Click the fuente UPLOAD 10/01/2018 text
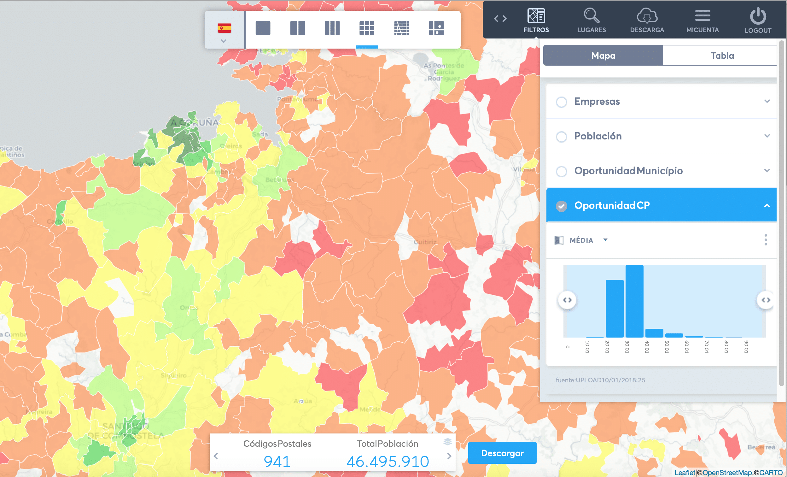 [600, 380]
